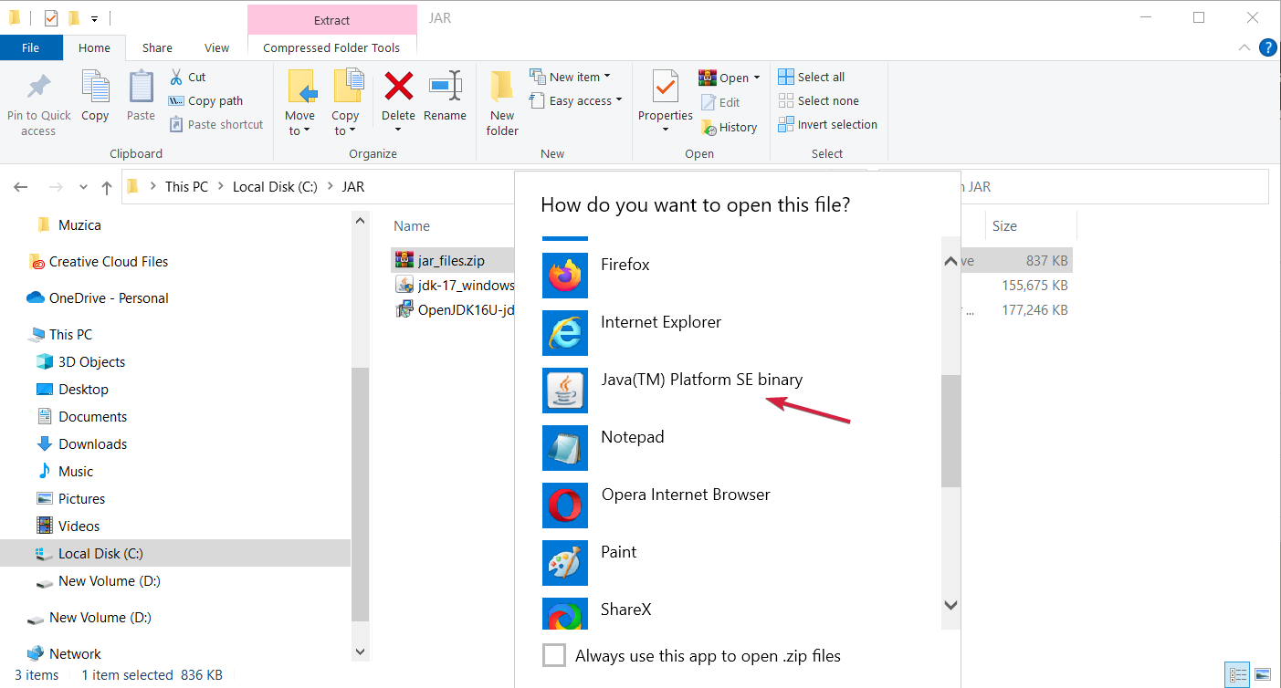Click the Local Disk (C:) breadcrumb

point(275,187)
